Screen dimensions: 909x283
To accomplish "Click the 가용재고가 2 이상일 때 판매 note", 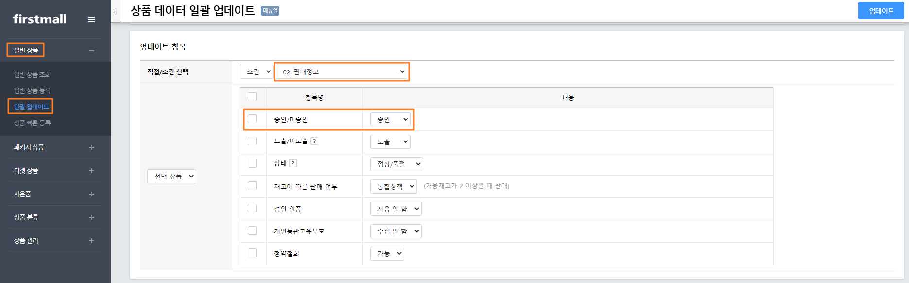I will [x=466, y=186].
